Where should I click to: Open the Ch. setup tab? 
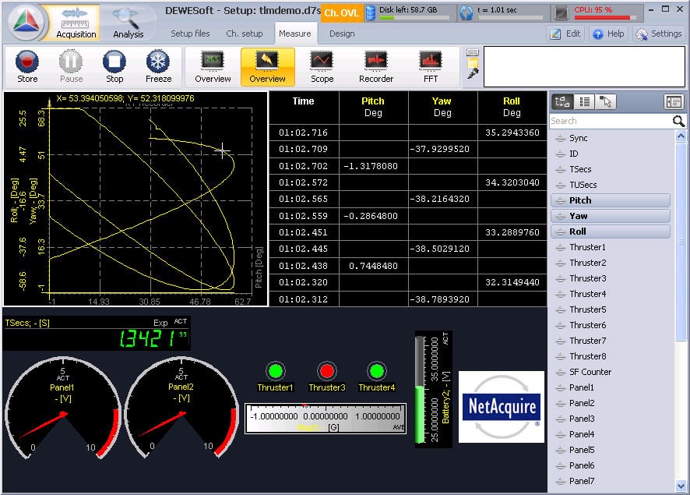pos(245,34)
